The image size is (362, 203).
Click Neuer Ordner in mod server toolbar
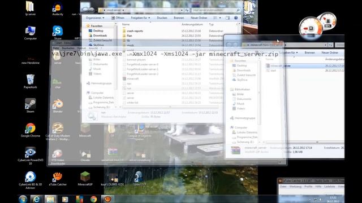(x=199, y=17)
